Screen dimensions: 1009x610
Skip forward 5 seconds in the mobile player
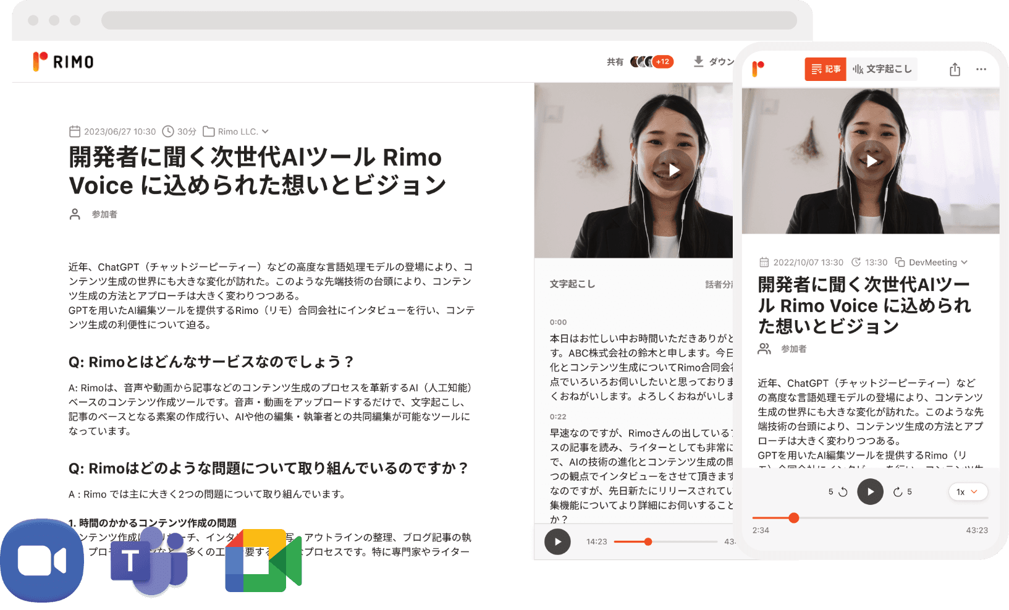pyautogui.click(x=902, y=492)
